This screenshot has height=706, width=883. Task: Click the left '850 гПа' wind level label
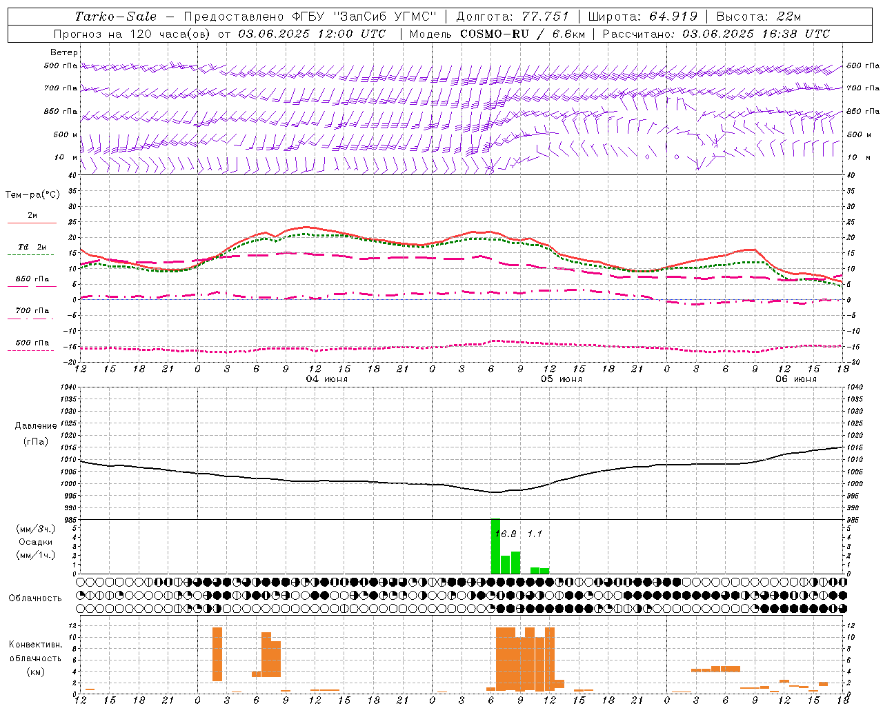[x=61, y=111]
